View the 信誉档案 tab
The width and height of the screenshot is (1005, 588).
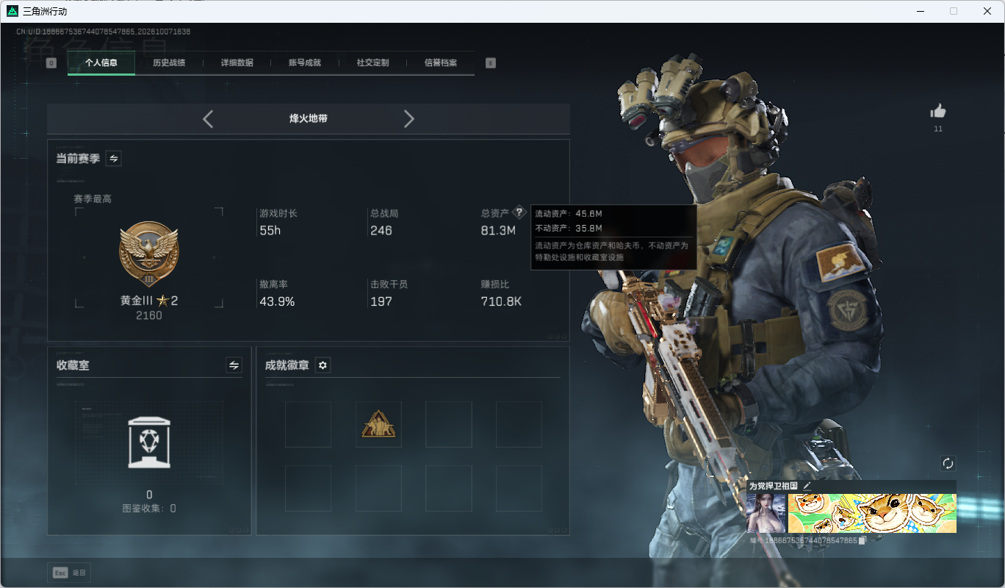click(441, 63)
